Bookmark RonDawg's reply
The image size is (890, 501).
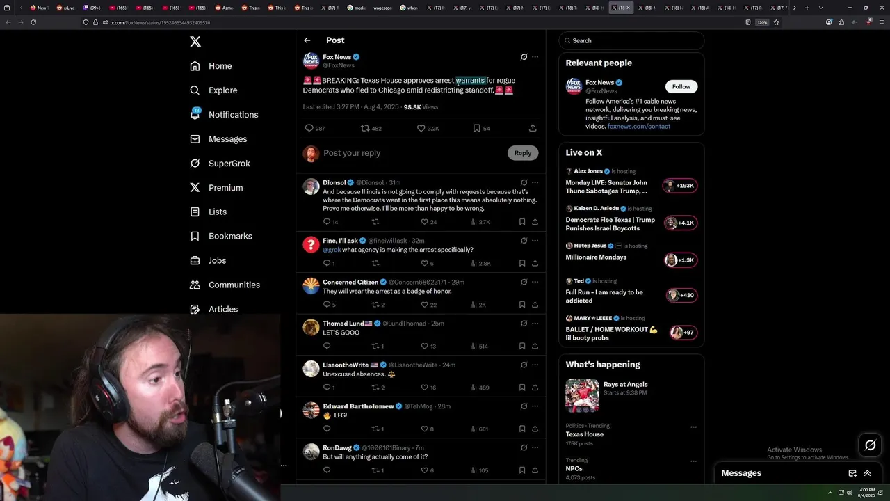tap(522, 470)
